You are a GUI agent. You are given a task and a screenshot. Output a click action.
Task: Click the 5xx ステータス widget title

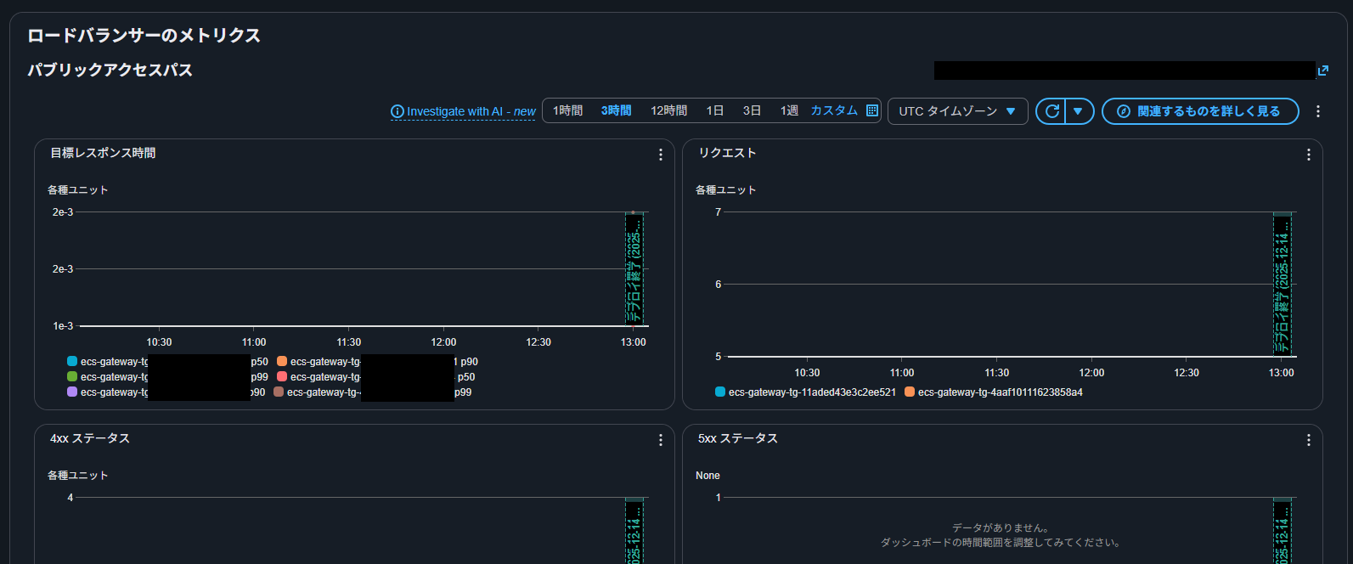[738, 438]
